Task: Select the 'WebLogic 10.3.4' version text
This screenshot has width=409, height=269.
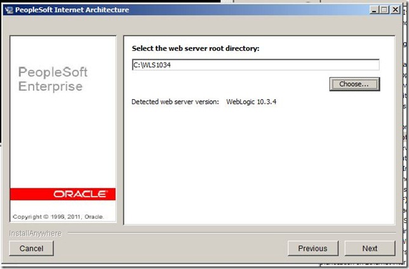Action: tap(251, 102)
